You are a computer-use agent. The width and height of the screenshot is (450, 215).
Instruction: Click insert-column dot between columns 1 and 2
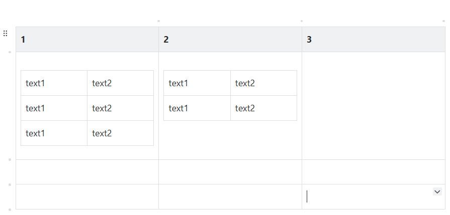(x=158, y=21)
